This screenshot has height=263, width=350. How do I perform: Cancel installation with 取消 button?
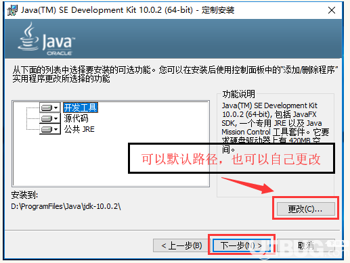pyautogui.click(x=306, y=245)
